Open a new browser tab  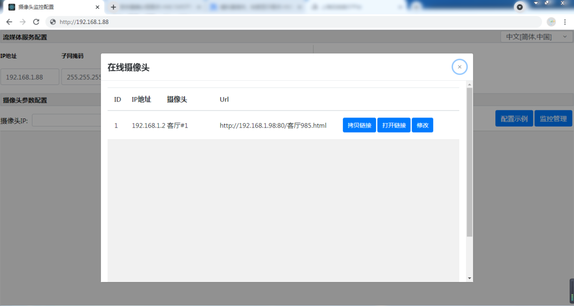coord(113,7)
